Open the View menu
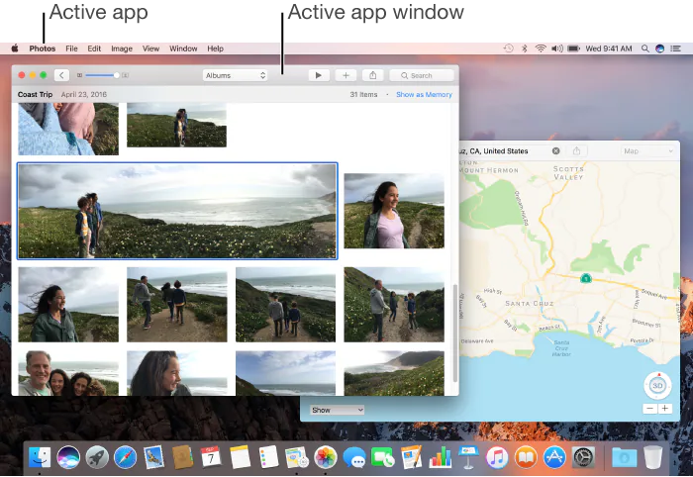Image resolution: width=693 pixels, height=477 pixels. [150, 48]
